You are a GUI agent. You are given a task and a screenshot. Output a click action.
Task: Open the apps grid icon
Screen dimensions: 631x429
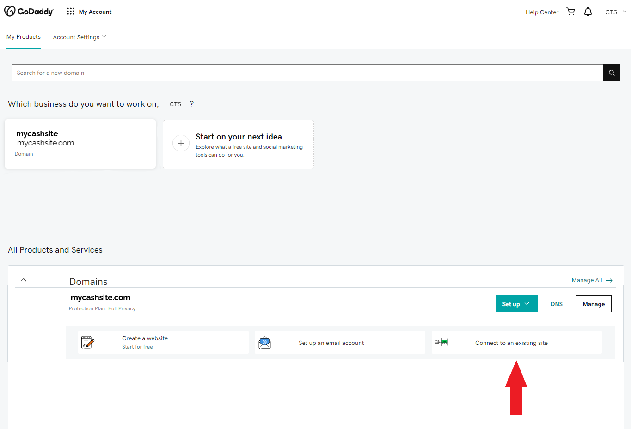tap(70, 12)
